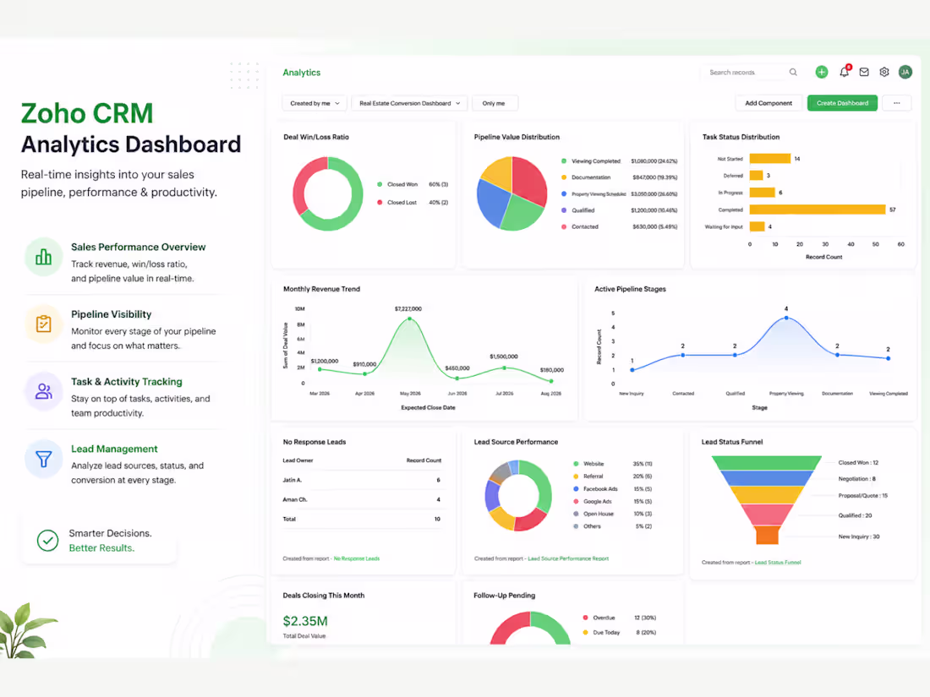The height and width of the screenshot is (697, 930).
Task: Click the search magnifier icon
Action: [x=793, y=73]
